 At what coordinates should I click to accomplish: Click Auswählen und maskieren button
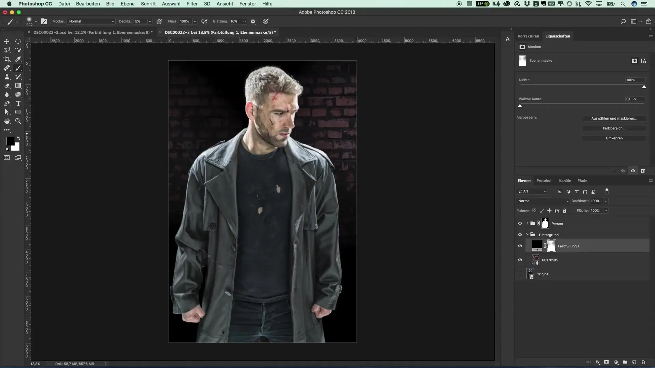pos(614,119)
